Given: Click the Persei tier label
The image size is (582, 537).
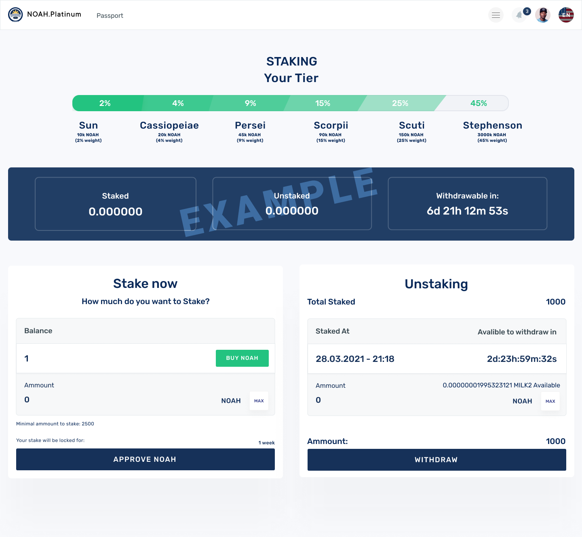Looking at the screenshot, I should pos(250,125).
